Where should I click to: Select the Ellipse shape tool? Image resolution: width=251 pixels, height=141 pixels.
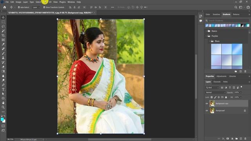3,98
